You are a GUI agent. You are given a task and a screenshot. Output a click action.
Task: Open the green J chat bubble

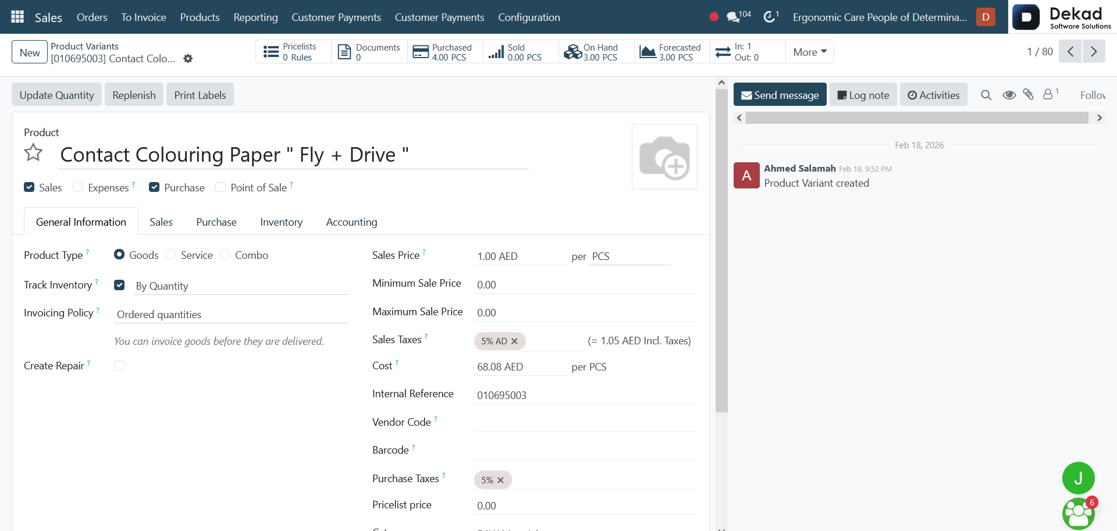1079,478
